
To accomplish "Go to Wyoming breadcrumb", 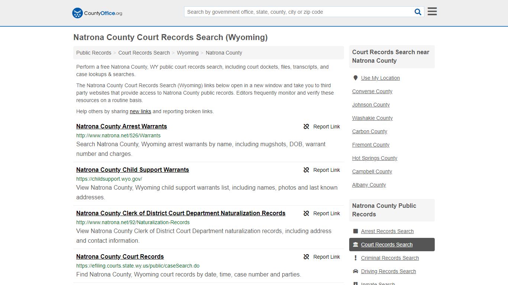I will (x=188, y=53).
